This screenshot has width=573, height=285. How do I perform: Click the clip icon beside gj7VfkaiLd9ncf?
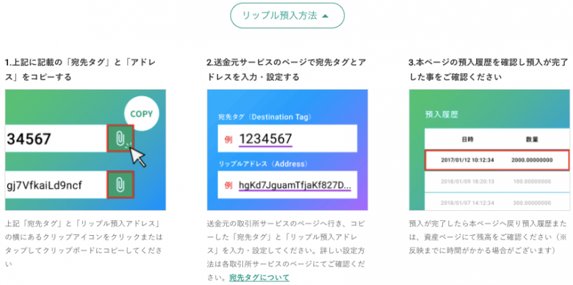pyautogui.click(x=120, y=185)
